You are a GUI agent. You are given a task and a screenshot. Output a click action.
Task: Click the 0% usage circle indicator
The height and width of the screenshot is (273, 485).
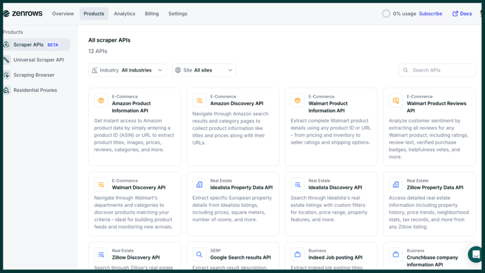[386, 13]
